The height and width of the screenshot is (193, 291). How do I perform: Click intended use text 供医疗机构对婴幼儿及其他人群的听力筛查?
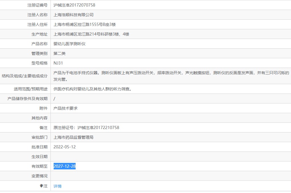click(93, 89)
